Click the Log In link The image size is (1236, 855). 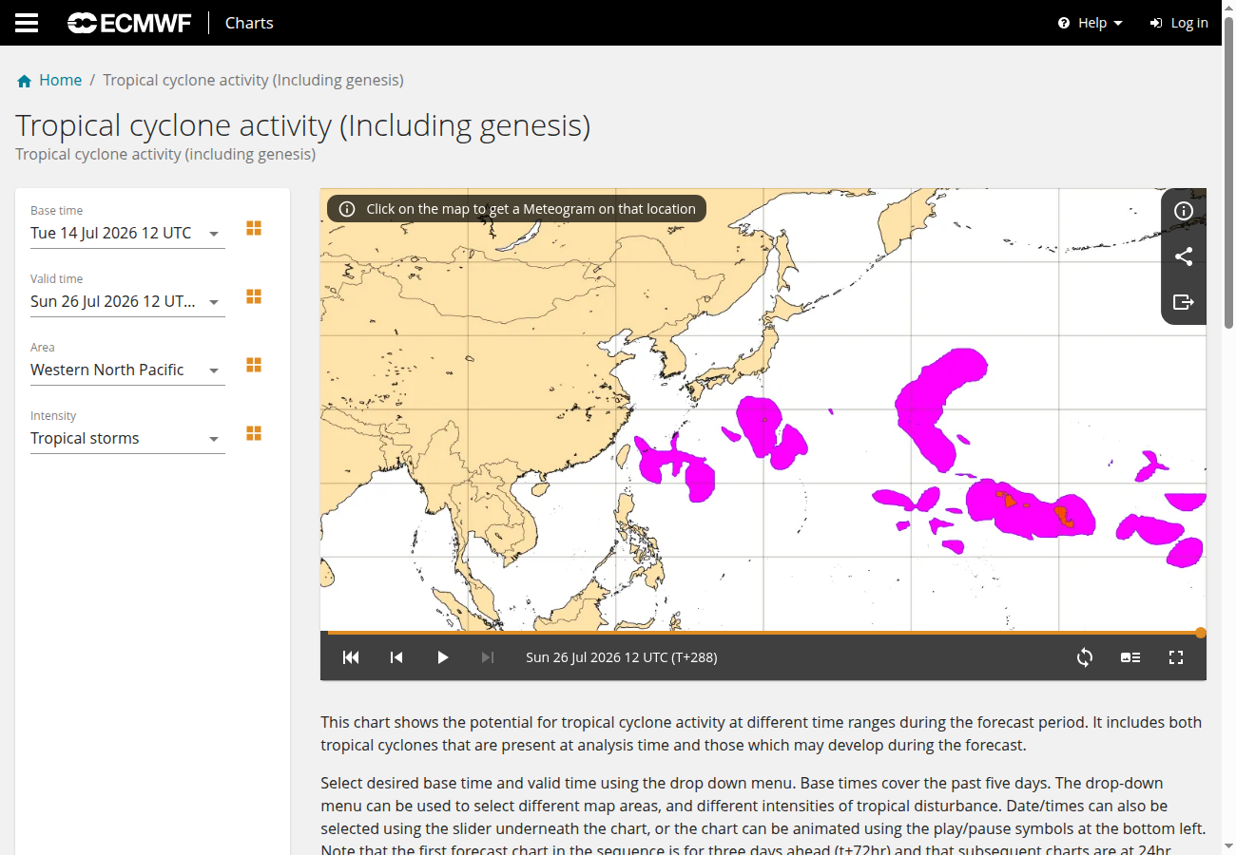(x=1179, y=23)
